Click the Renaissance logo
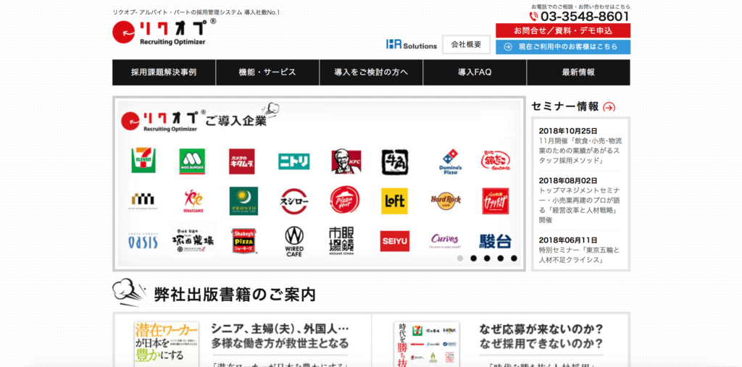The image size is (742, 367). 193,201
